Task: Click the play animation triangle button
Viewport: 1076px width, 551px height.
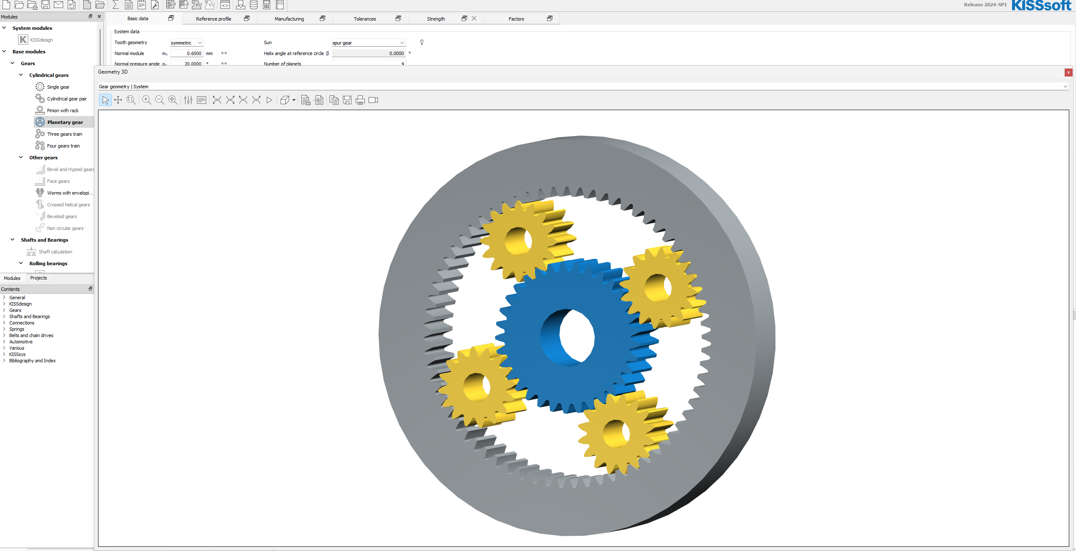Action: [x=269, y=100]
